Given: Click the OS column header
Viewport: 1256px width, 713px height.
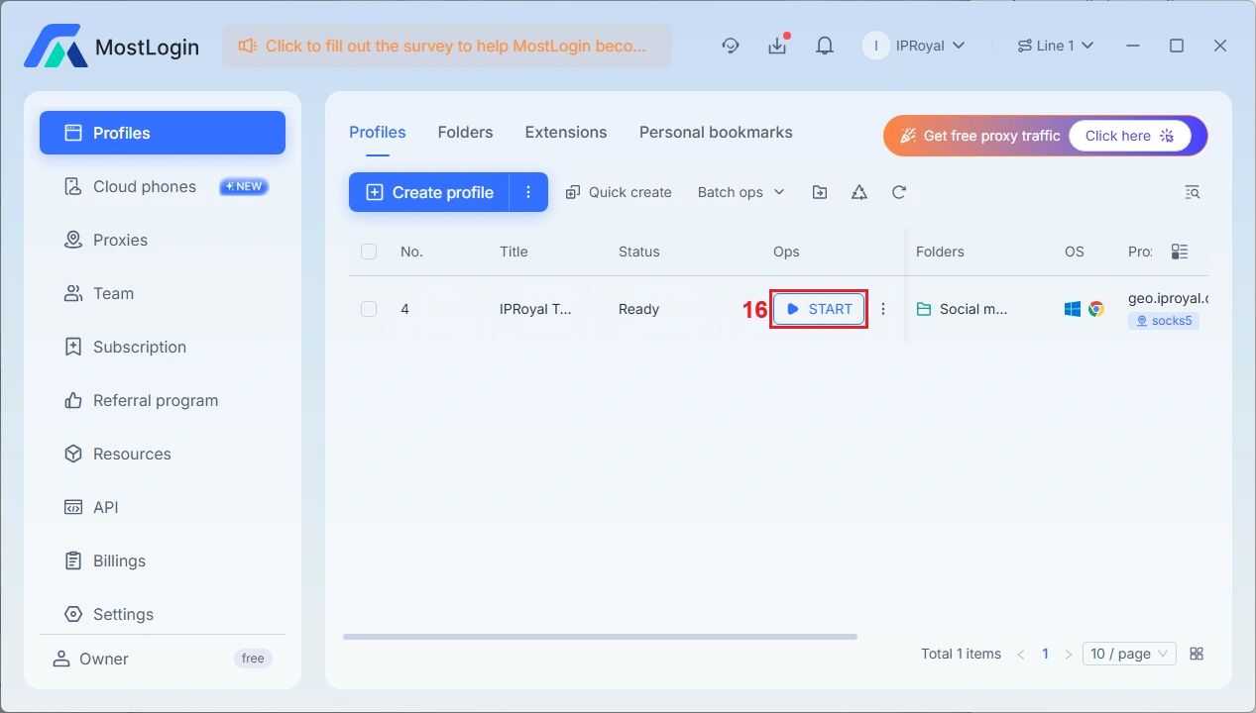Looking at the screenshot, I should (1075, 252).
